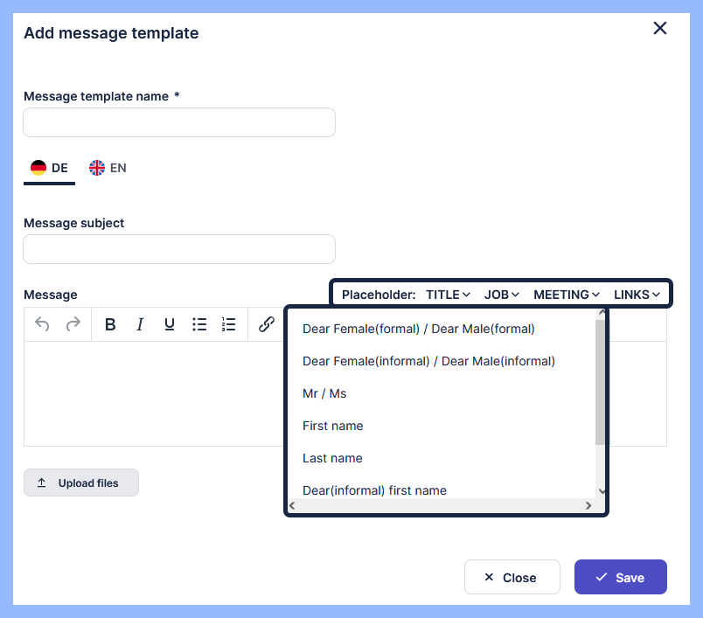The width and height of the screenshot is (703, 618).
Task: Select the DE language tab
Action: coord(50,168)
